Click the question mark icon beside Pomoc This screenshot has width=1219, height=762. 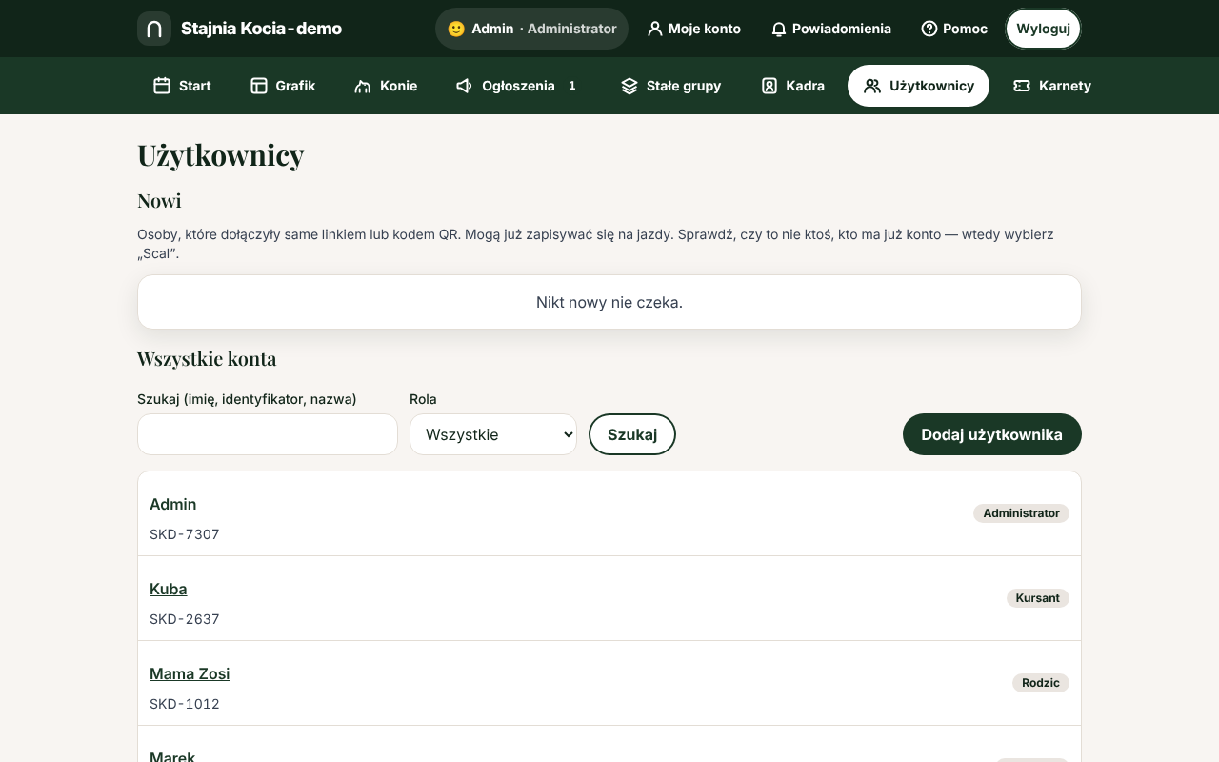[929, 29]
